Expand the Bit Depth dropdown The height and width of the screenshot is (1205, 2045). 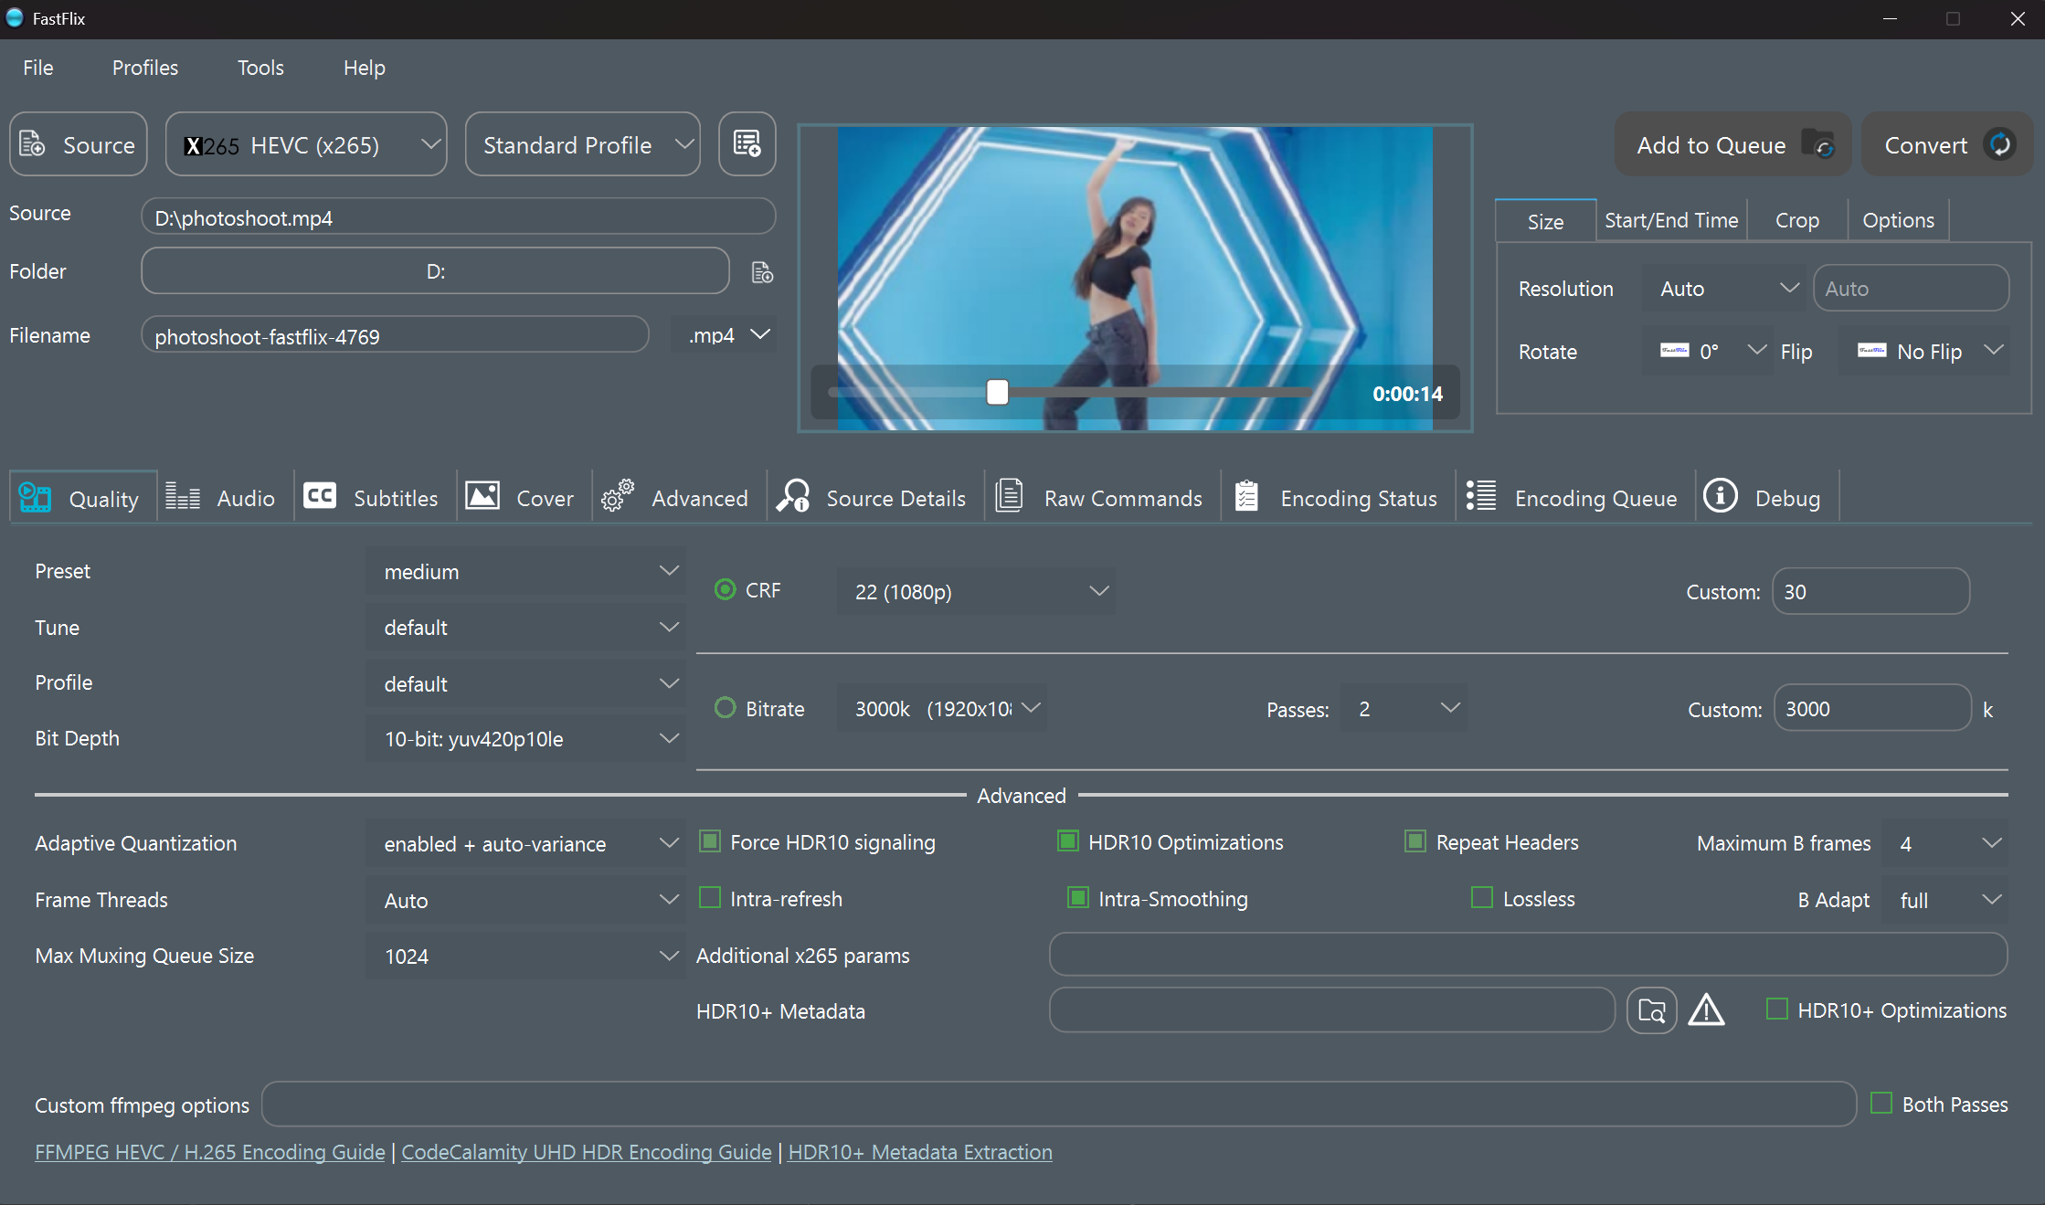coord(525,738)
